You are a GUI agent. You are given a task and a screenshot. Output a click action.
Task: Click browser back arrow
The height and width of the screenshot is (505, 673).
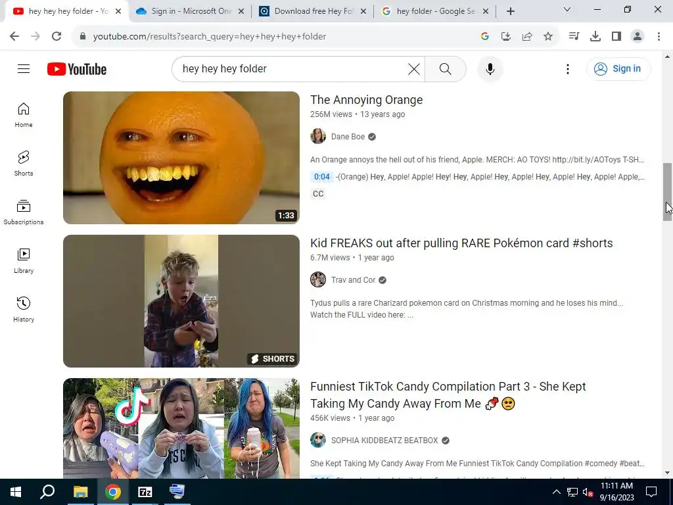tap(14, 36)
